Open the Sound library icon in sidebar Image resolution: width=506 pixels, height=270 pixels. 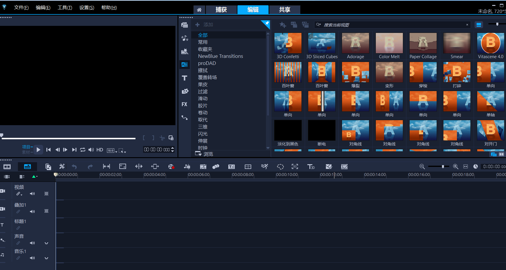pyautogui.click(x=185, y=38)
